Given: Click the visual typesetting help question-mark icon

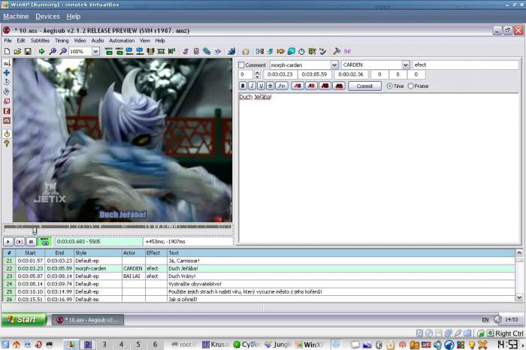Looking at the screenshot, I should [7, 143].
